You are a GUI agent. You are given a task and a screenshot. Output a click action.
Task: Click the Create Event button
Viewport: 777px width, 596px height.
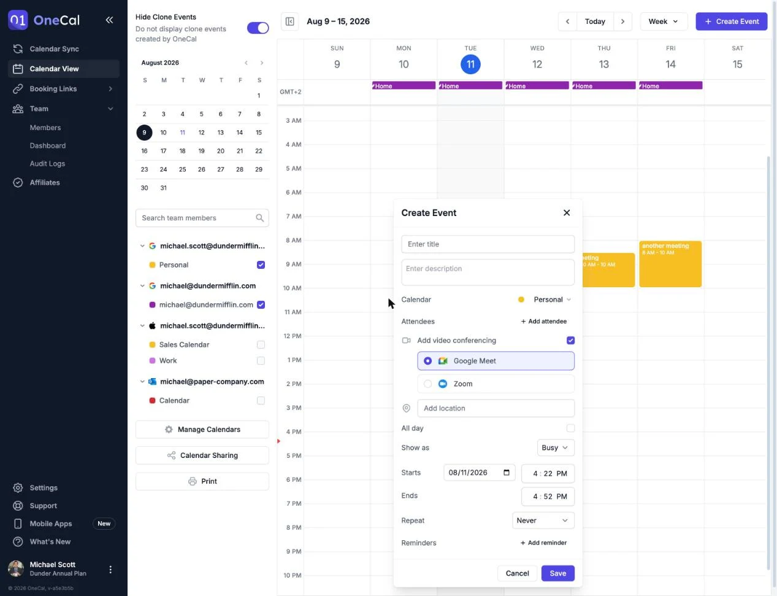point(732,21)
